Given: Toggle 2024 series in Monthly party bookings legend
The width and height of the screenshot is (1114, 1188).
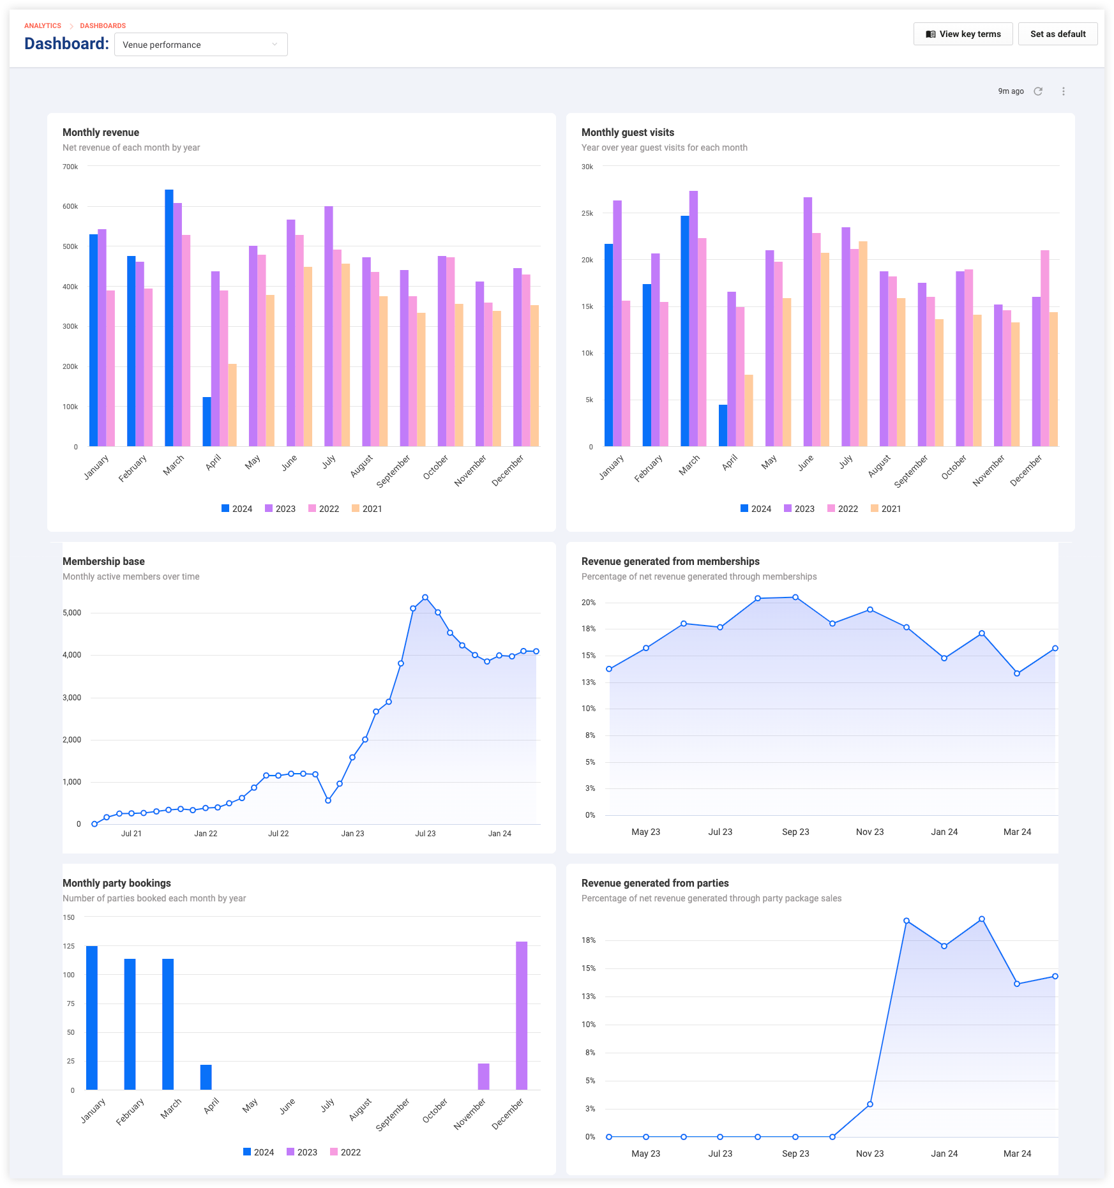Looking at the screenshot, I should (259, 1152).
